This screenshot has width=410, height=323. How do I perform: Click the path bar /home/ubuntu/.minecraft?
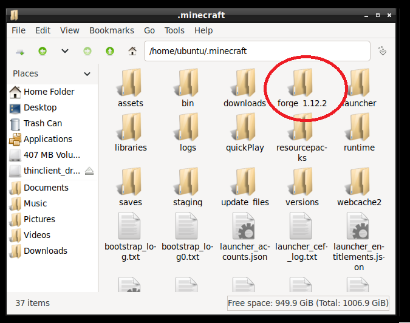257,51
